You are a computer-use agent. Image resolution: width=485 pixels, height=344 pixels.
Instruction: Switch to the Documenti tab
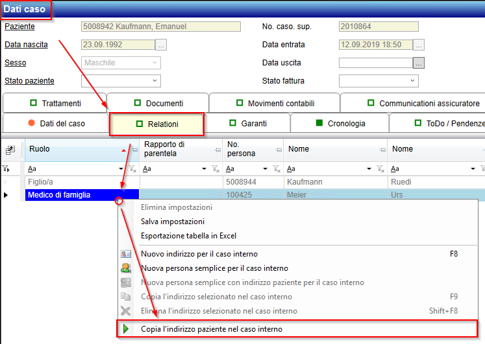click(158, 103)
